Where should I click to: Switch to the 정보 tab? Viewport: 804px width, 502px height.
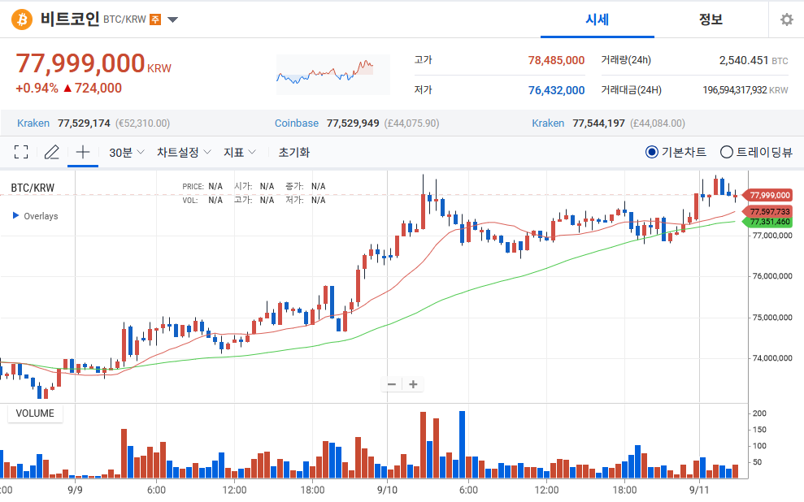pos(711,19)
